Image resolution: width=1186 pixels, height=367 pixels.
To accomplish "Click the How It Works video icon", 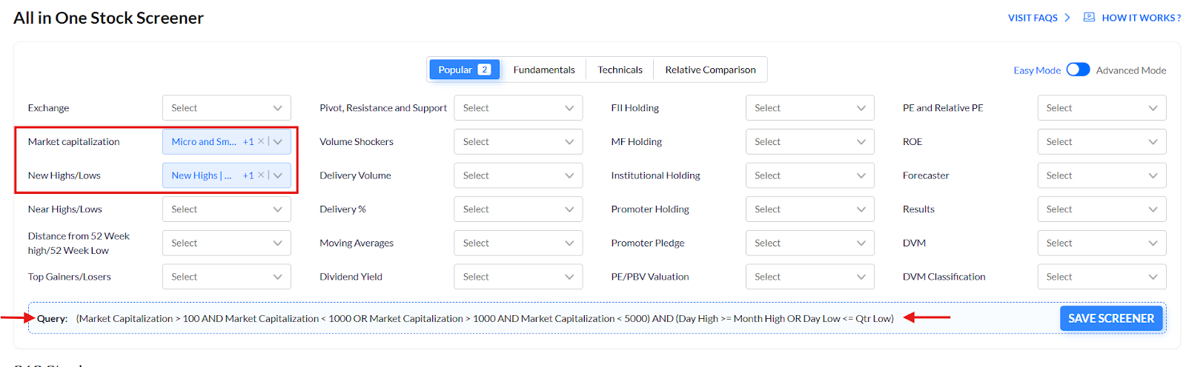I will click(1089, 17).
